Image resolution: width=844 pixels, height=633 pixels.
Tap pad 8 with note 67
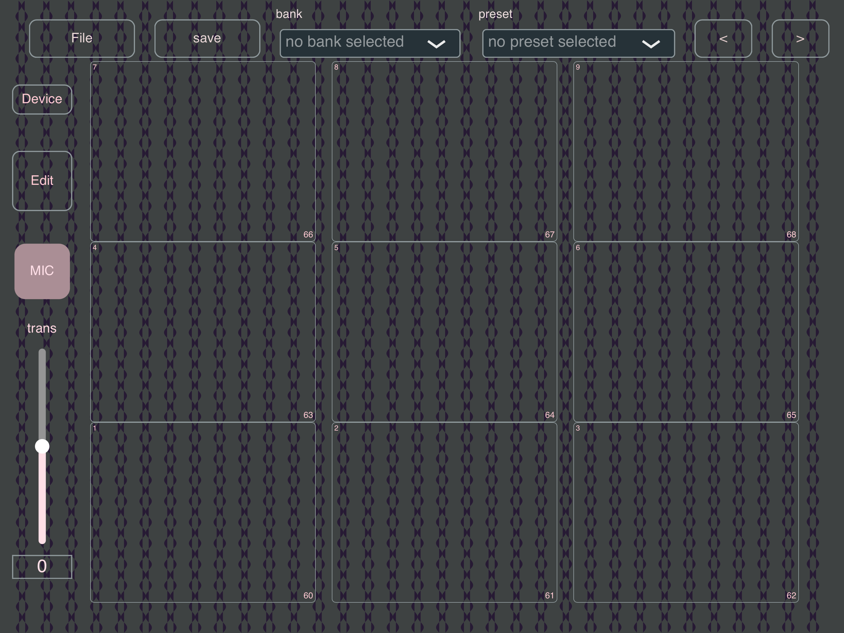click(x=444, y=151)
